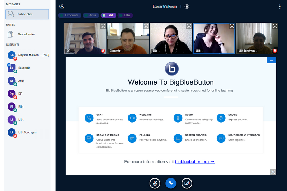Open Shared Notes
This screenshot has width=287, height=191.
tap(27, 34)
